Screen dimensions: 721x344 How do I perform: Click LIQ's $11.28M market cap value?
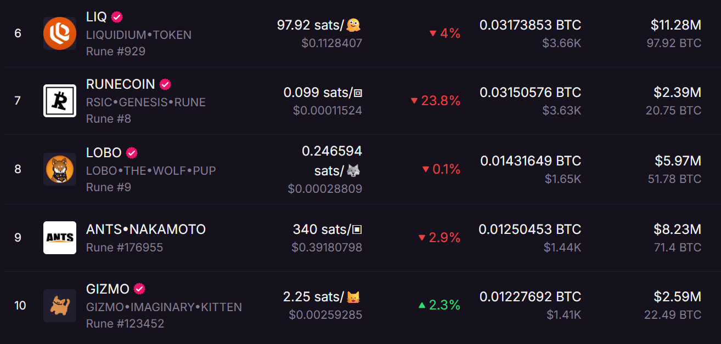[676, 25]
